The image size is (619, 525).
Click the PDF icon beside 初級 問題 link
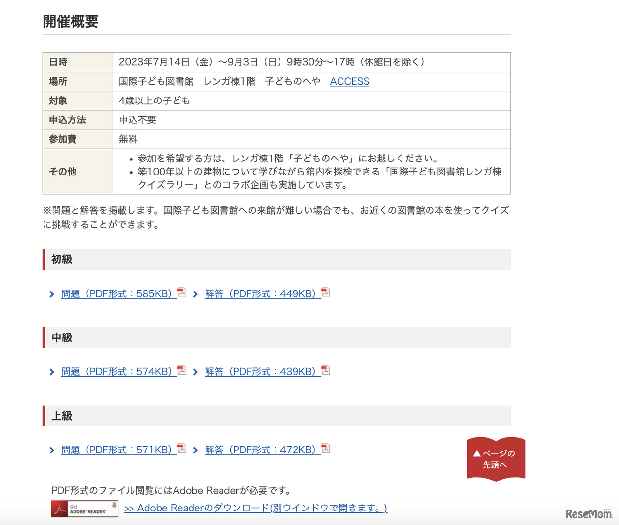pyautogui.click(x=181, y=292)
